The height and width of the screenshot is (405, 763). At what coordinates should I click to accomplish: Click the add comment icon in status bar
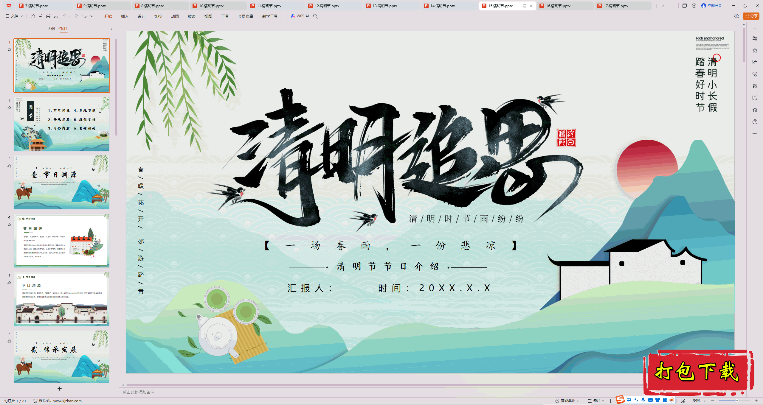[612, 401]
